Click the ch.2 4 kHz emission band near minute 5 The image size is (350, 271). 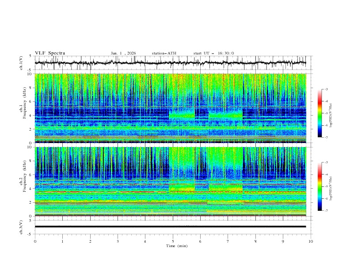point(182,188)
